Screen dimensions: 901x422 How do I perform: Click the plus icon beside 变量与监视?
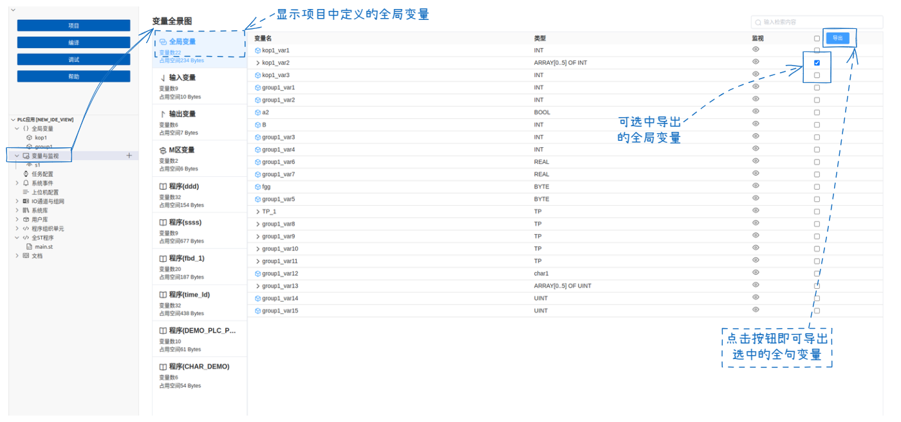[x=129, y=156]
